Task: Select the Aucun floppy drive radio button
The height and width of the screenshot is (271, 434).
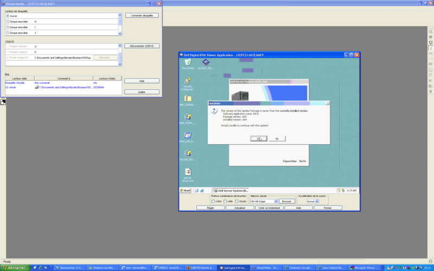Action: (8, 16)
